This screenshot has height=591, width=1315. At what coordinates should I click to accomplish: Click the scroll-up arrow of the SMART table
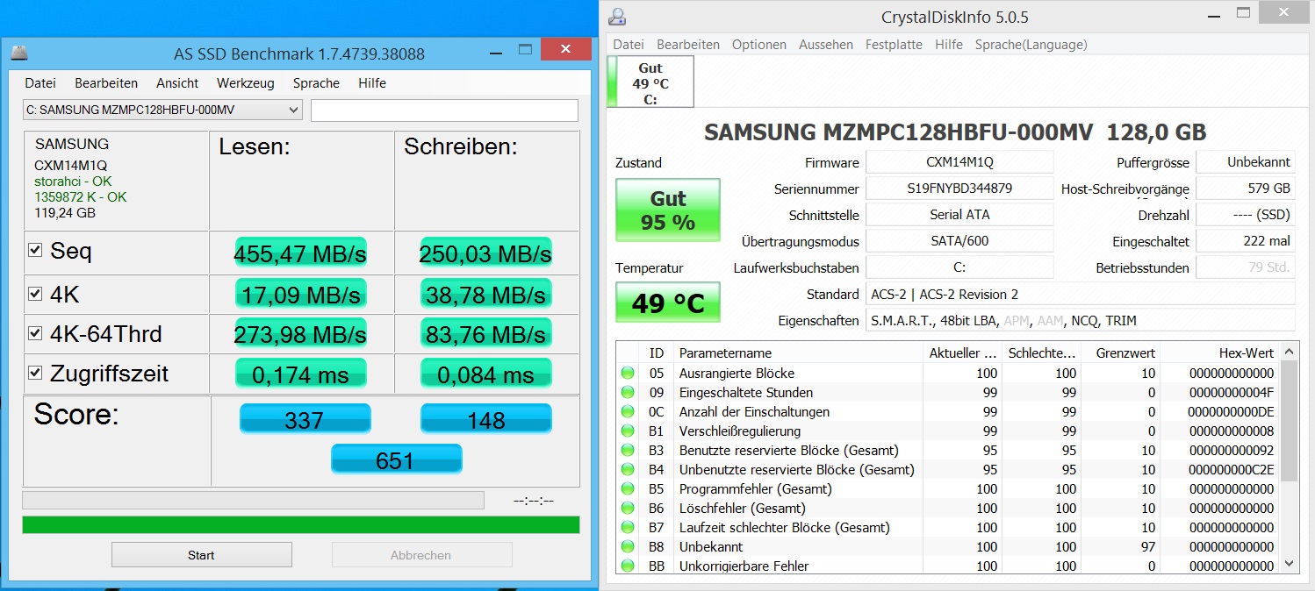(1290, 351)
